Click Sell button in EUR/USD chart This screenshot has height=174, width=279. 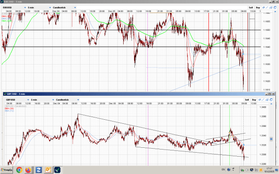(x=251, y=8)
